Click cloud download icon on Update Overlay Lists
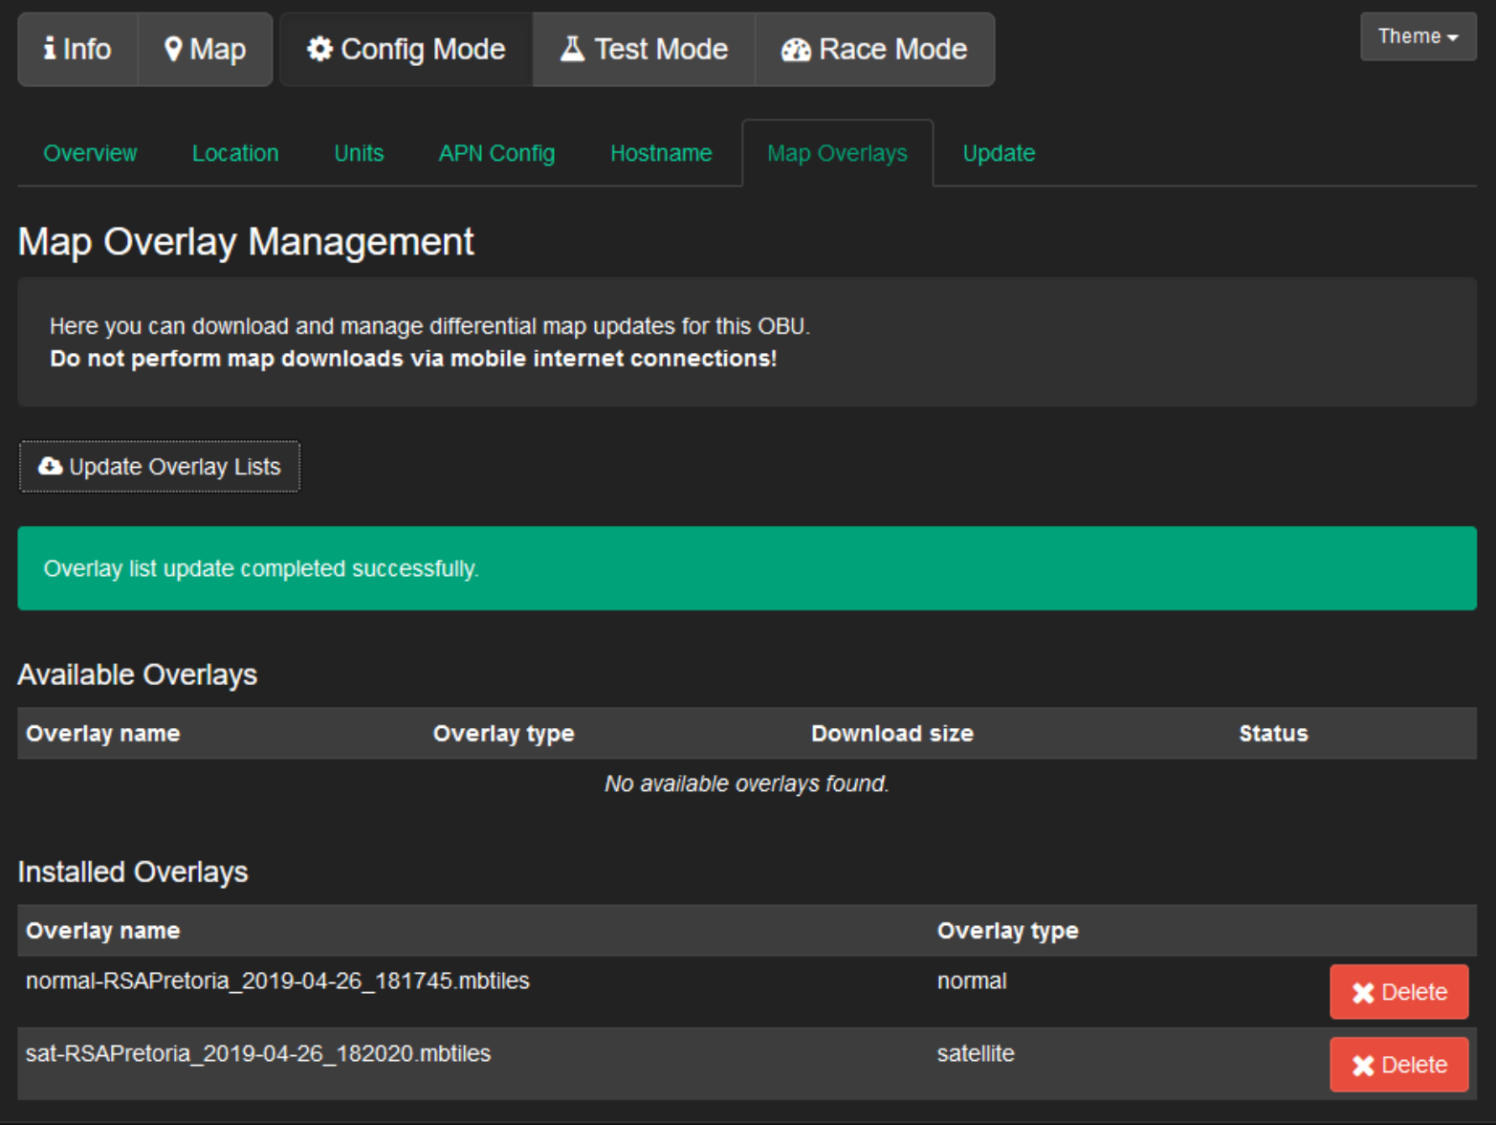This screenshot has height=1125, width=1496. click(50, 466)
